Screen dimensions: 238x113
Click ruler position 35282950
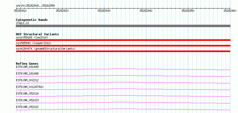tap(188, 11)
